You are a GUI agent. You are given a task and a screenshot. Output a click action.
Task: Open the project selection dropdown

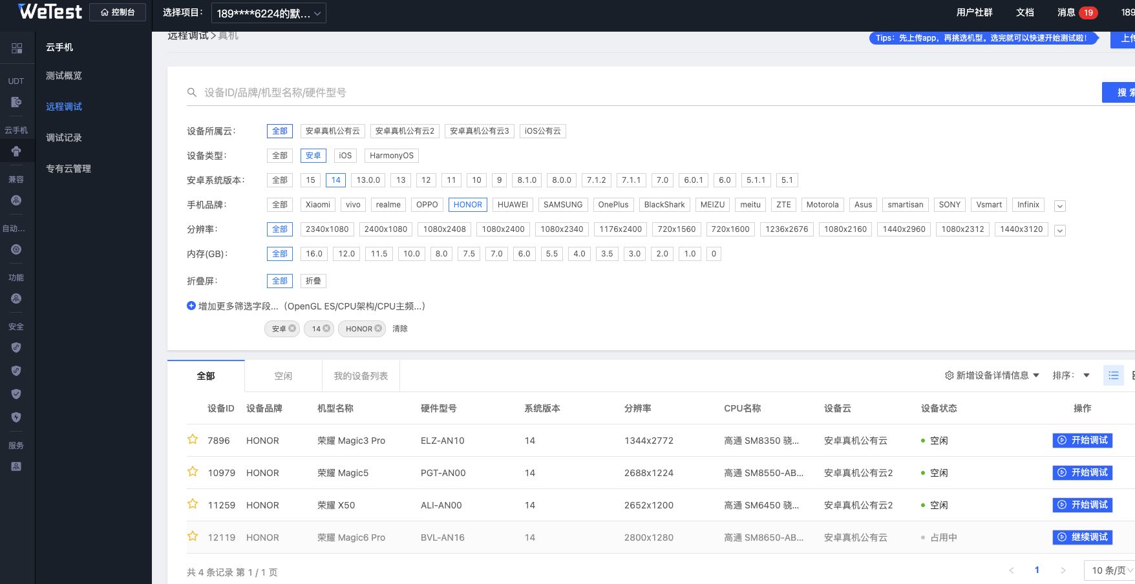tap(269, 13)
